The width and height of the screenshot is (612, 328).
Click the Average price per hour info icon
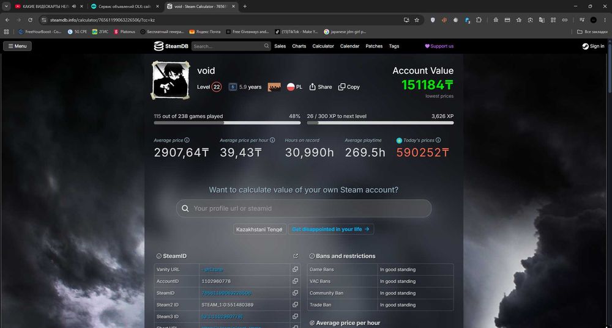tap(272, 140)
